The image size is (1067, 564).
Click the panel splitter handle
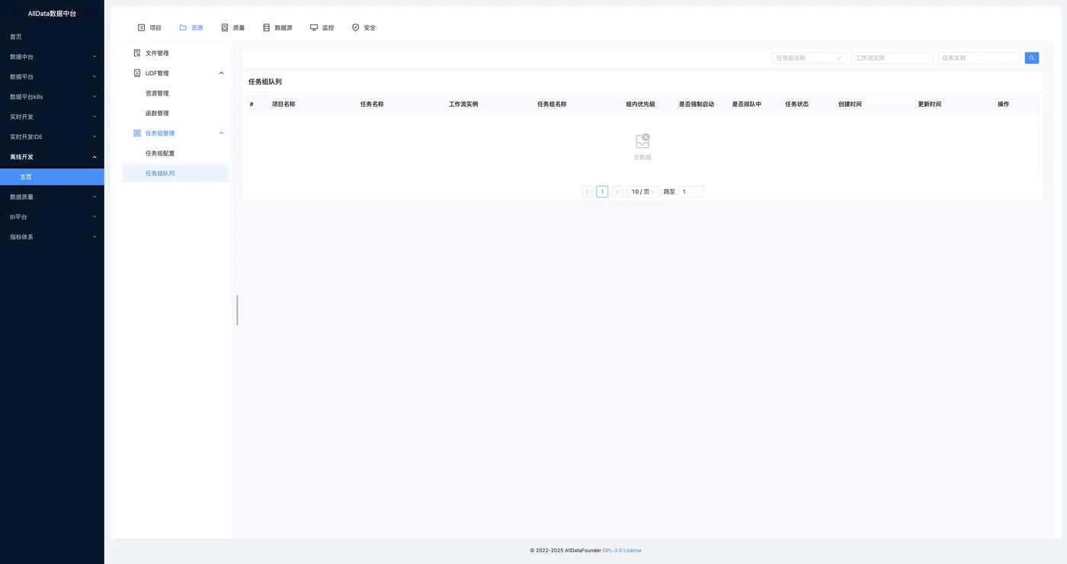237,310
